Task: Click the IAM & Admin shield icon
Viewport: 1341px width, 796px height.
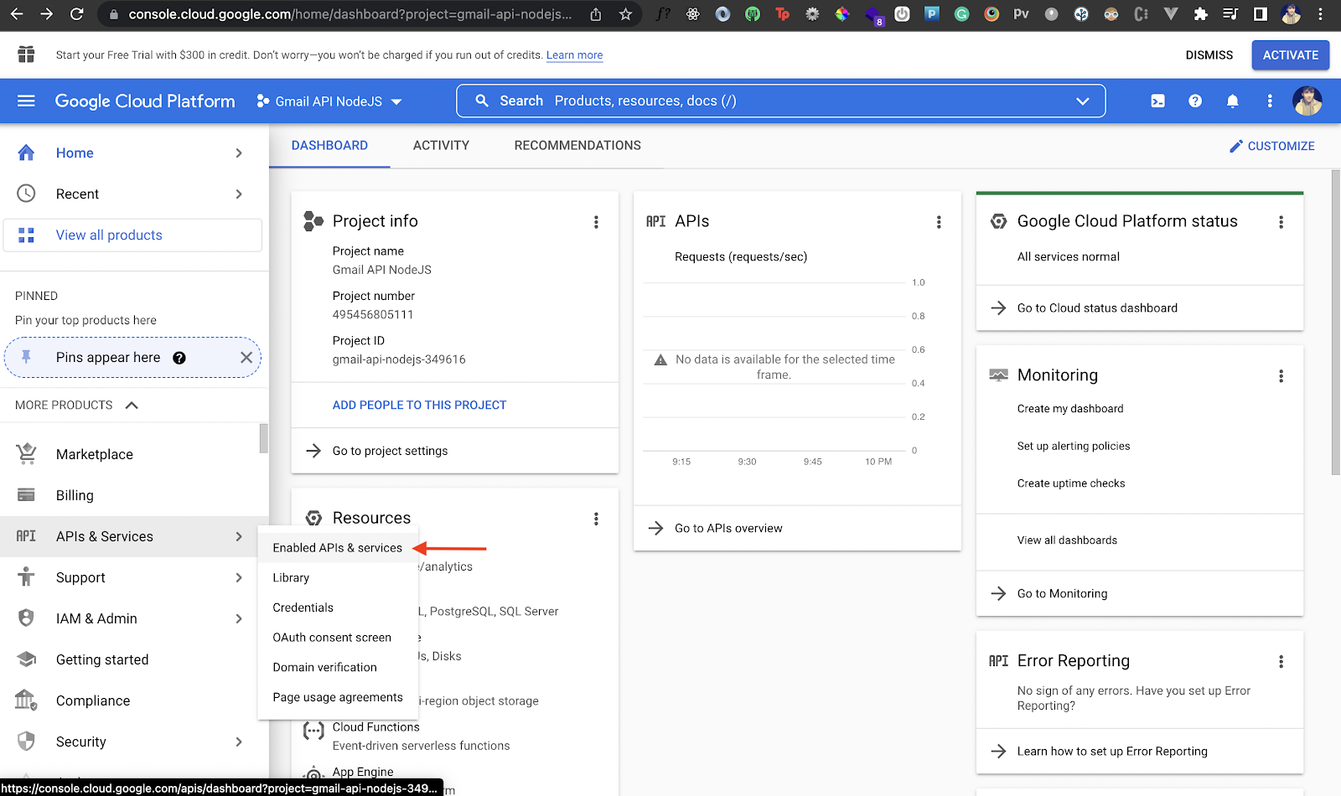Action: tap(26, 618)
